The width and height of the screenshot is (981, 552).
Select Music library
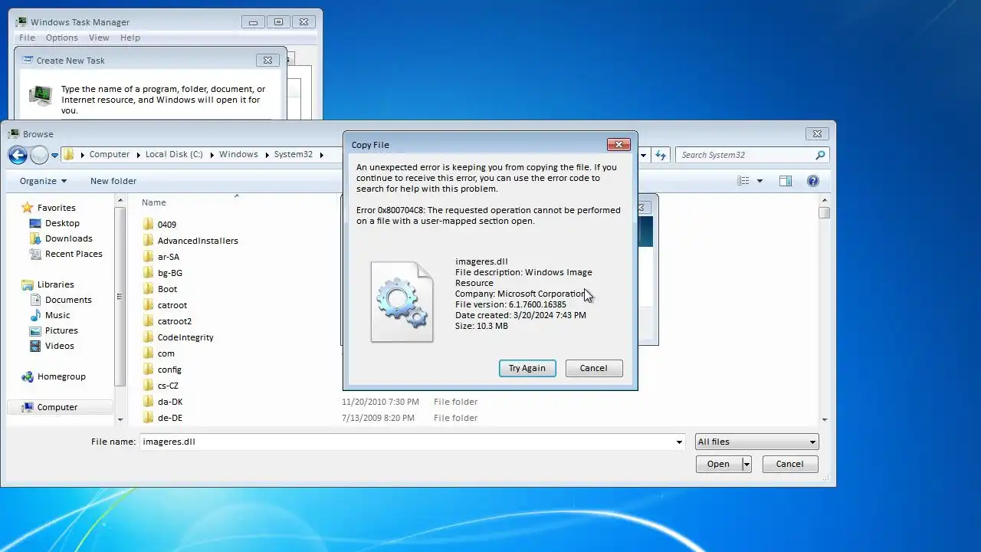tap(57, 315)
